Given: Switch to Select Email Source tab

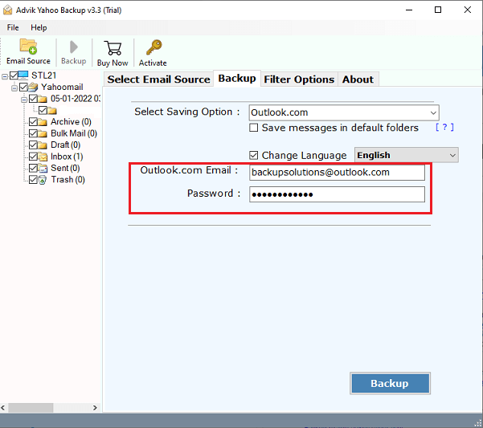Looking at the screenshot, I should [x=158, y=79].
